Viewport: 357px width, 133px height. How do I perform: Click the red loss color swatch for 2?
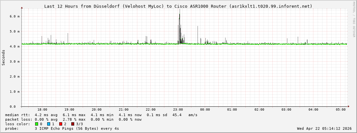[x=61, y=124]
